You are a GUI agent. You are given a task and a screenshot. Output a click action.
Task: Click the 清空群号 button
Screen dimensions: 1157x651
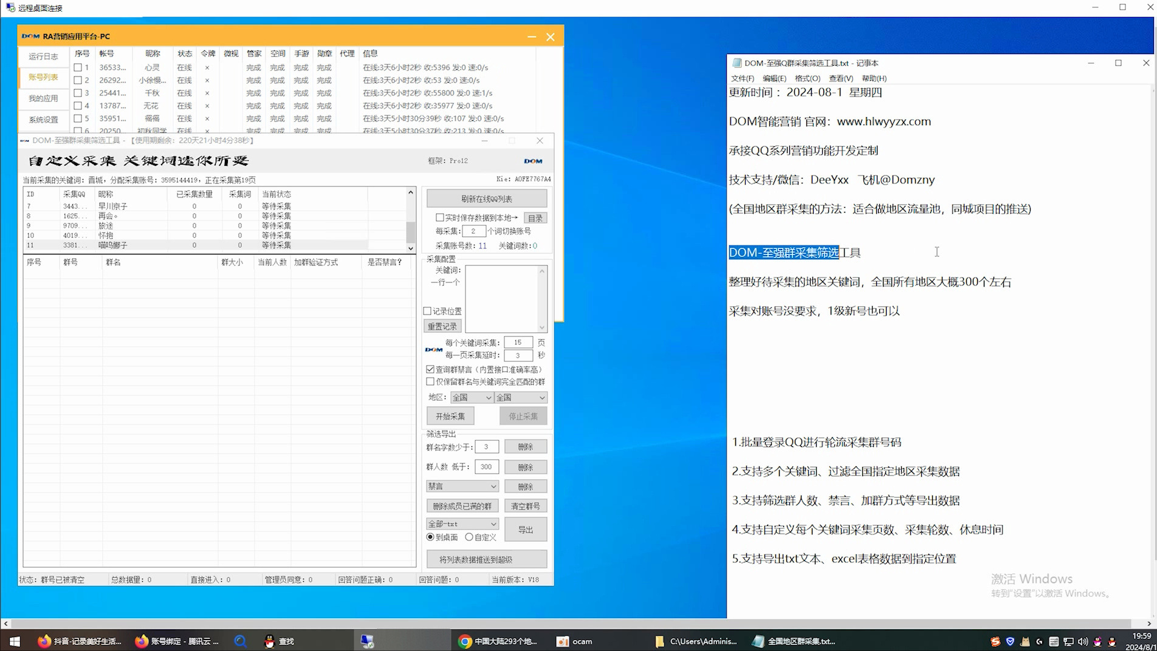click(x=526, y=506)
